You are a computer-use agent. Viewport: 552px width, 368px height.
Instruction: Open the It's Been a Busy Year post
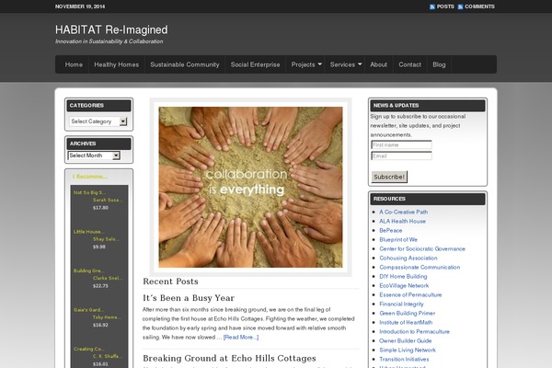coord(189,298)
